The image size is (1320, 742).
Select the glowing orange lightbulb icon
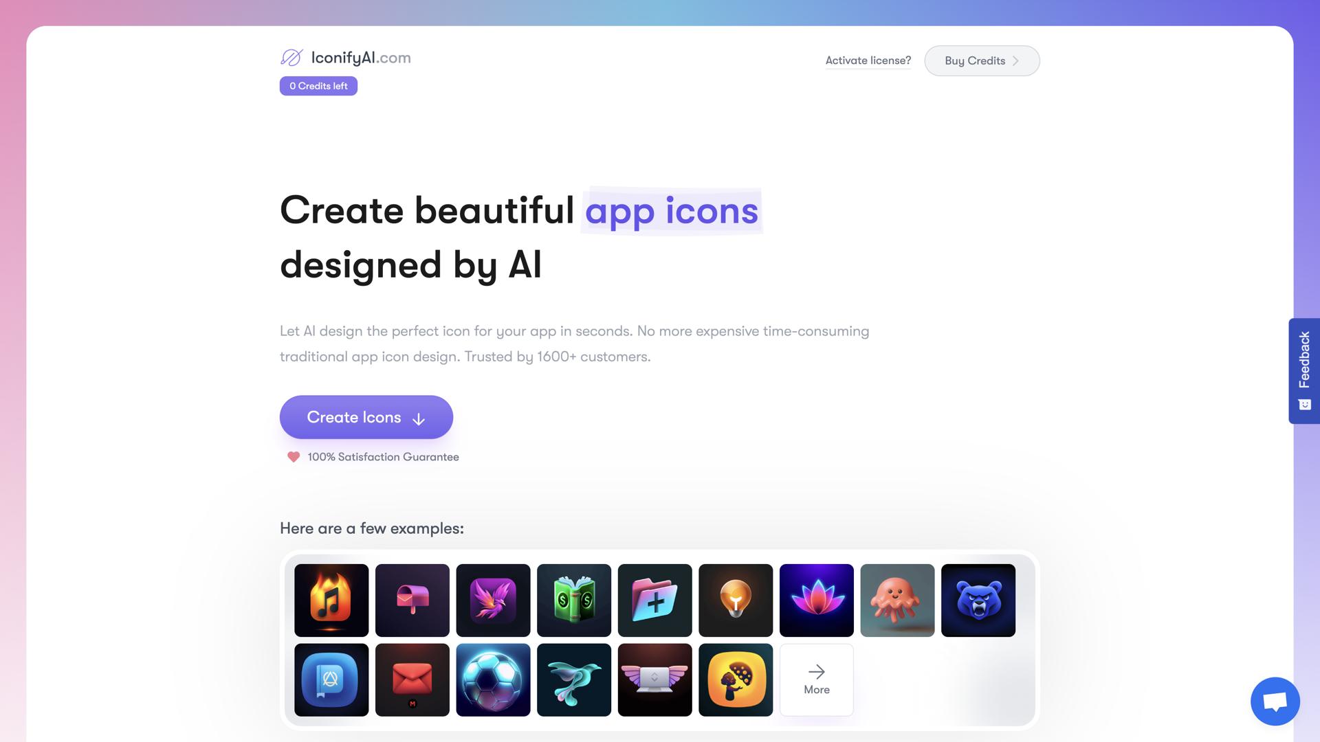coord(736,600)
